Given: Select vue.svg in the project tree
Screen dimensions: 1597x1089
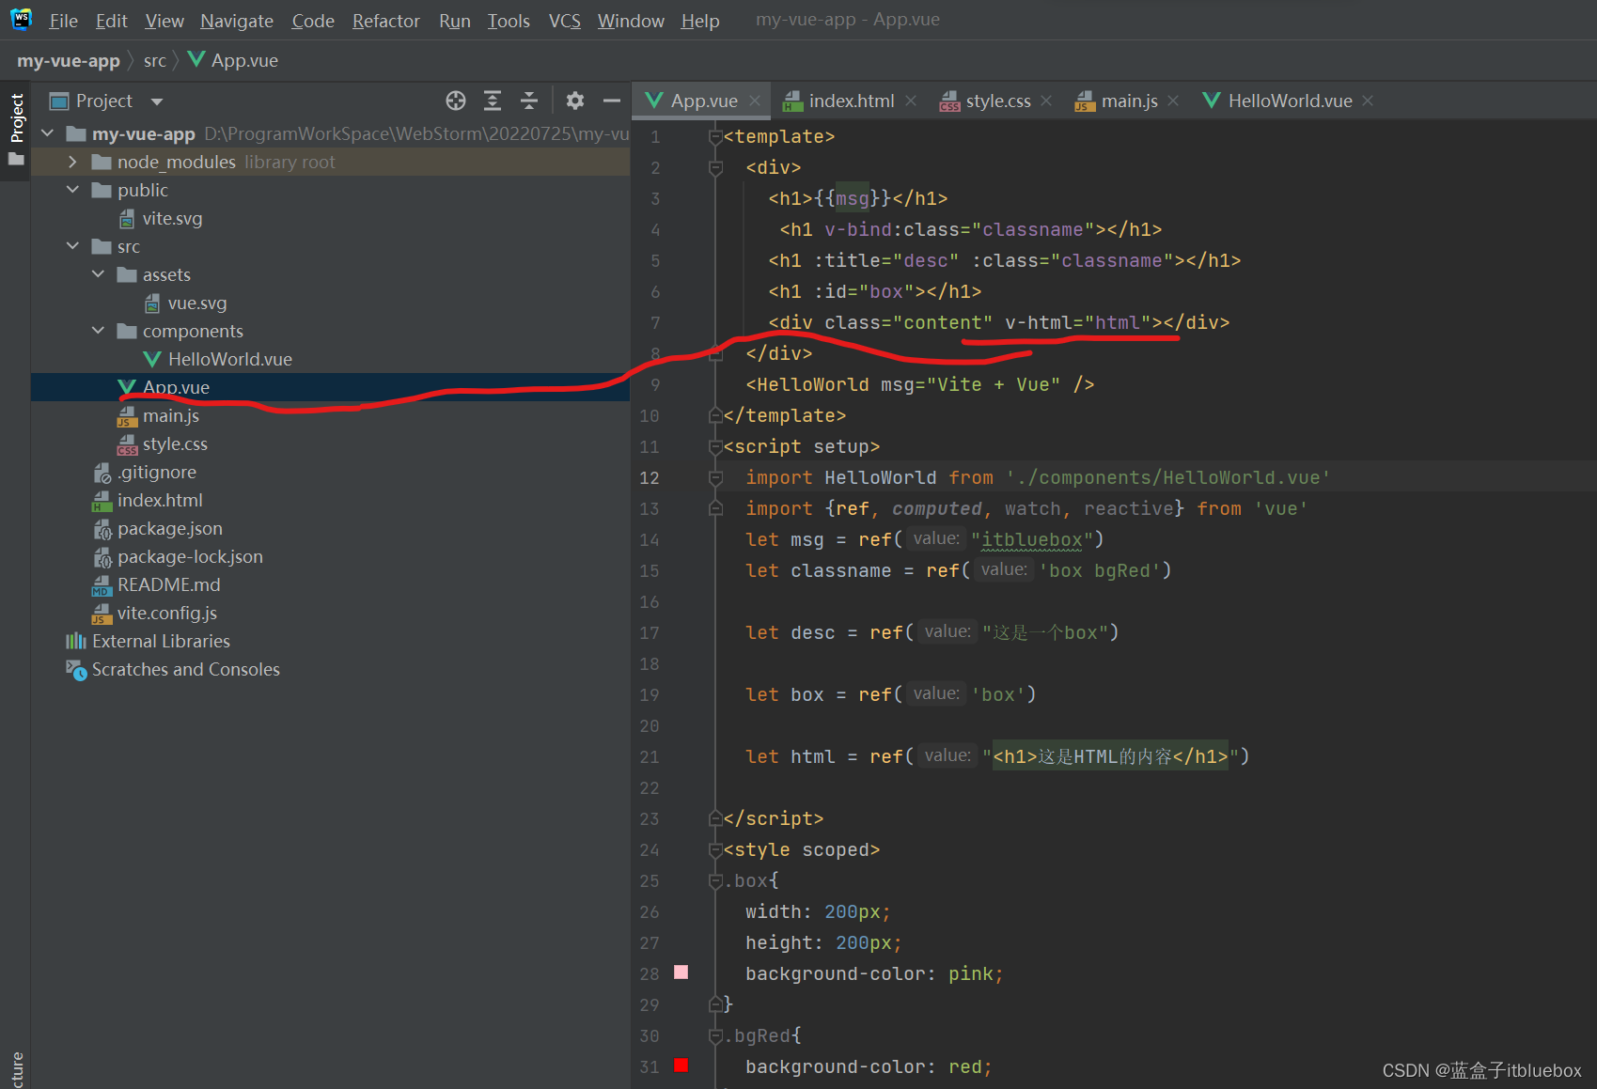Looking at the screenshot, I should [197, 303].
